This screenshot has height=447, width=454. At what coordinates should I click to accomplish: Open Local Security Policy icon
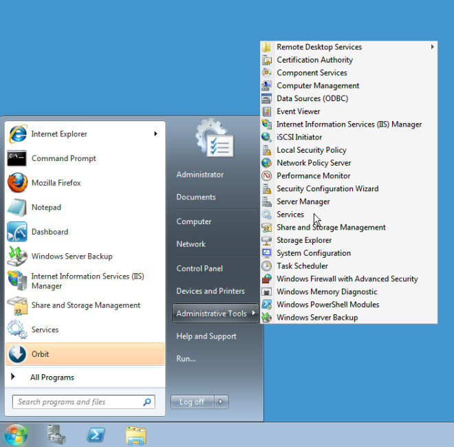click(x=266, y=150)
